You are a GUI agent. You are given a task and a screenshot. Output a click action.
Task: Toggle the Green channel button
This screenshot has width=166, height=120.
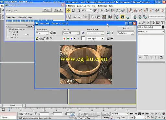pos(68,39)
